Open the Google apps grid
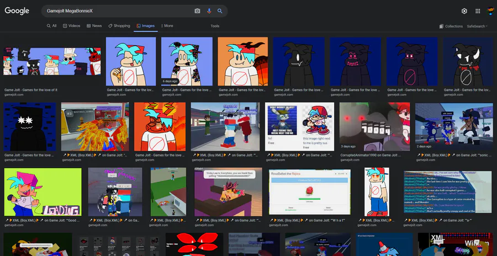This screenshot has width=497, height=256. tap(478, 11)
